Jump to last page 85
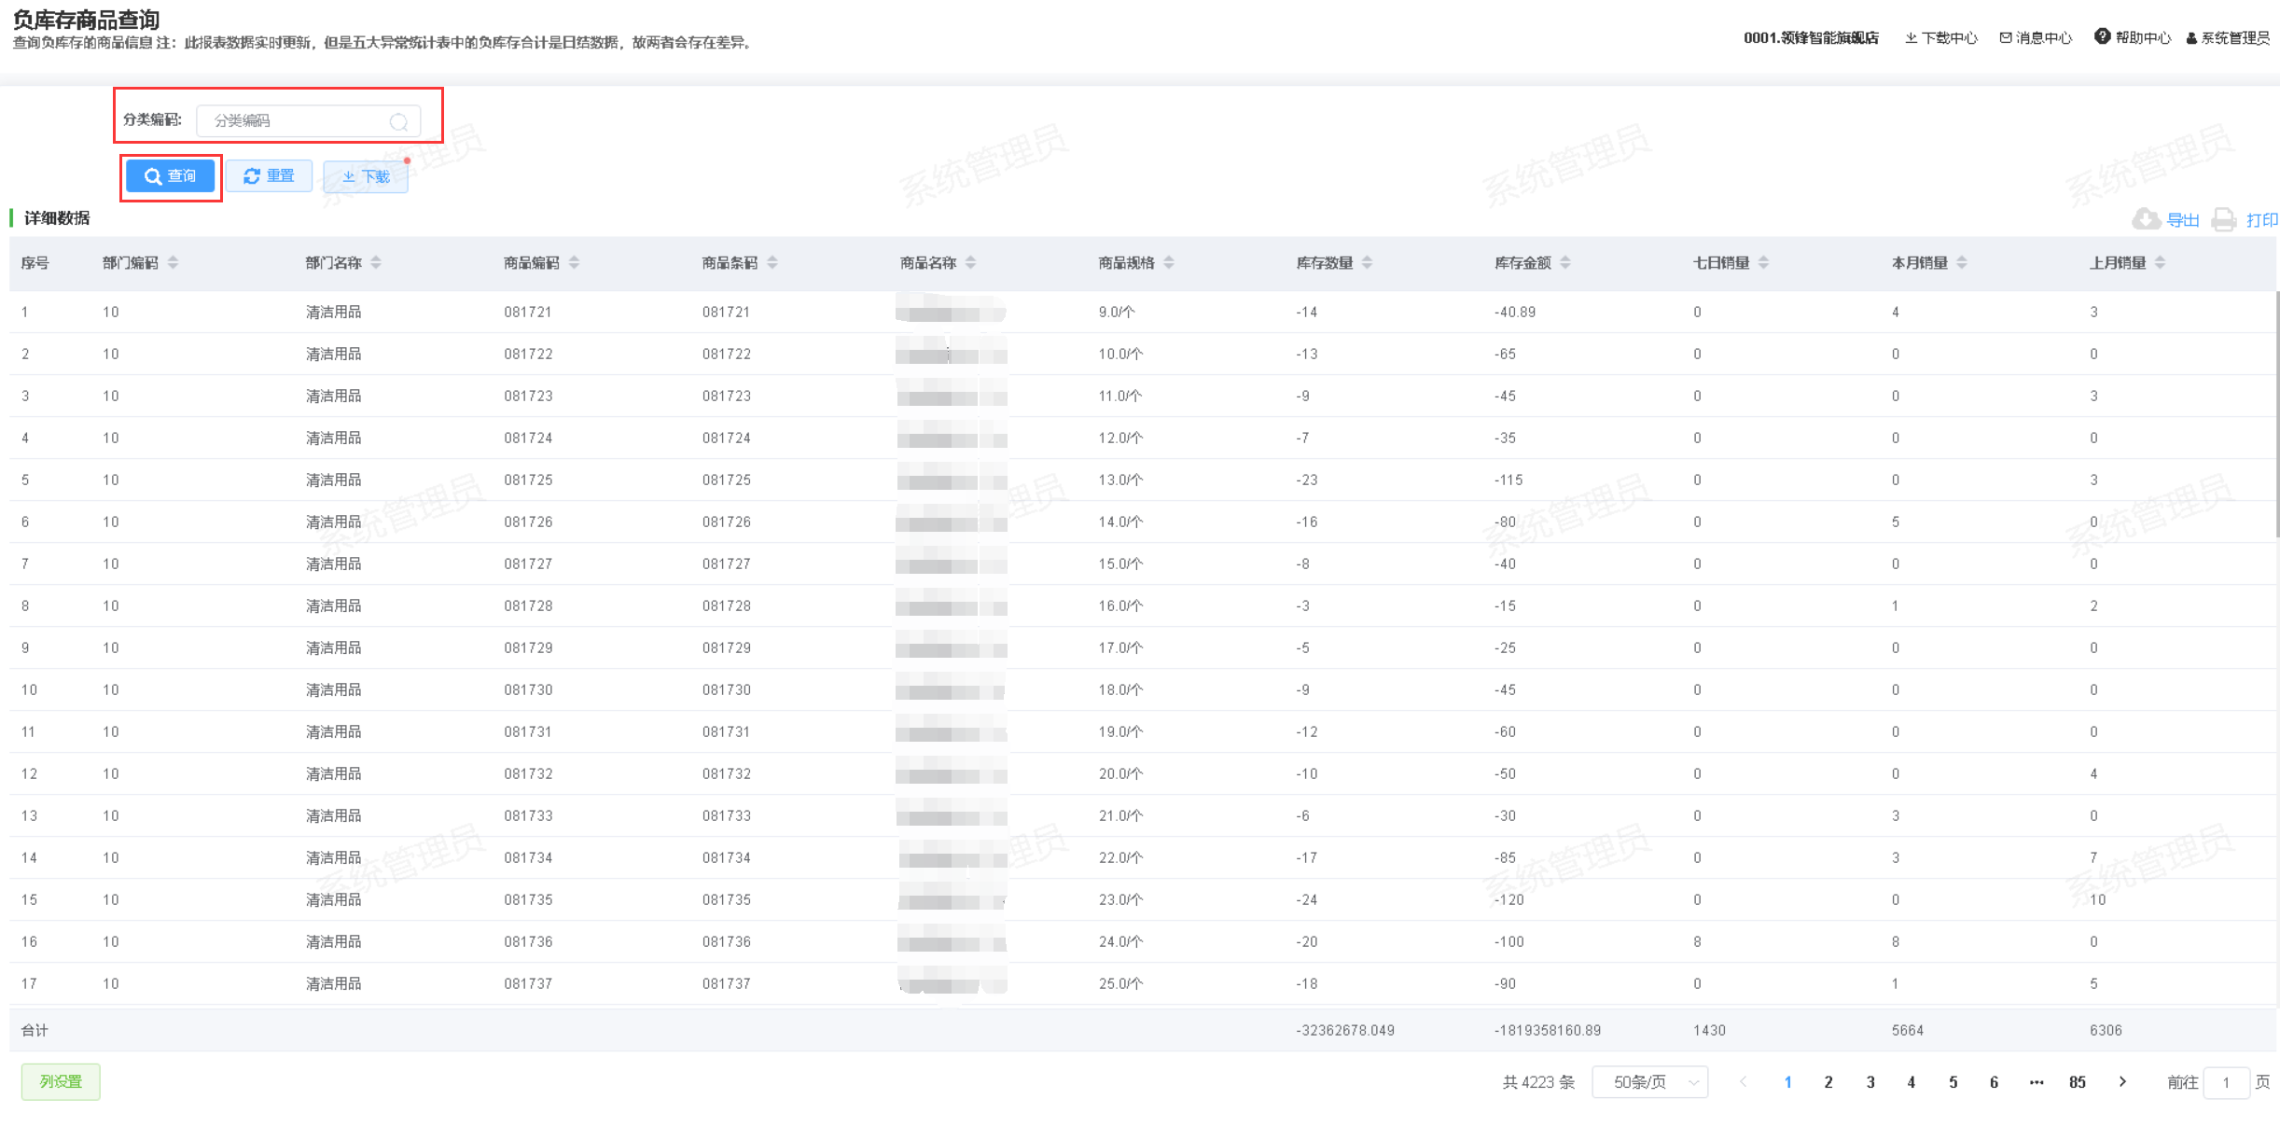The width and height of the screenshot is (2280, 1127). click(x=2077, y=1082)
